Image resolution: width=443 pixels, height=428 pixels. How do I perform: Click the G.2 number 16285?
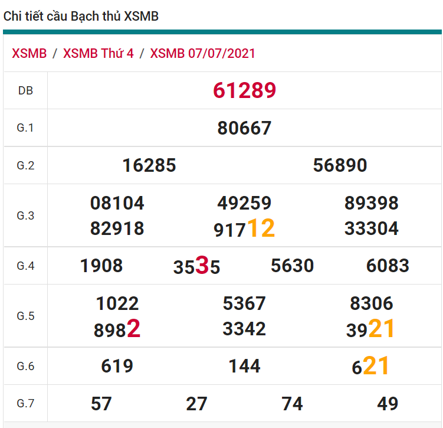pyautogui.click(x=149, y=165)
